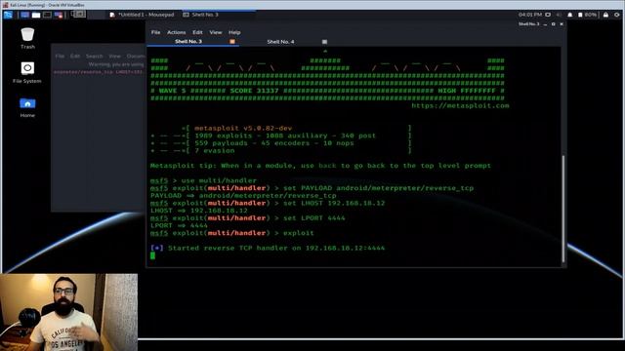
Task: Switch to Untitled 1 Mousepad taskbar item
Action: (143, 15)
